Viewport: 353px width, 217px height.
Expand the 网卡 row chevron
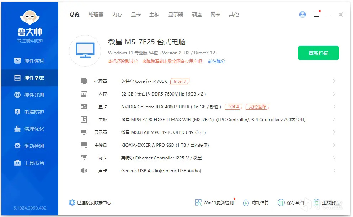(334, 158)
